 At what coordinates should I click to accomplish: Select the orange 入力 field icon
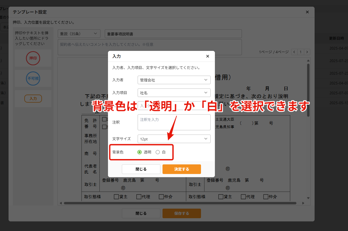[33, 99]
